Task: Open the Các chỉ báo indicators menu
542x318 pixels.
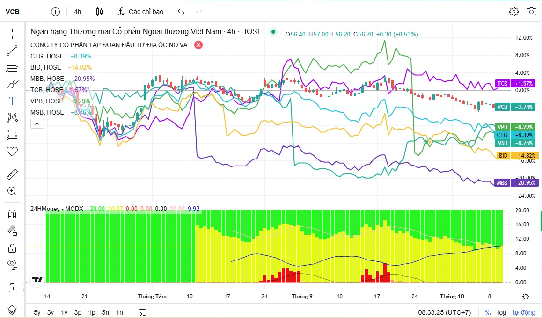Action: (140, 12)
